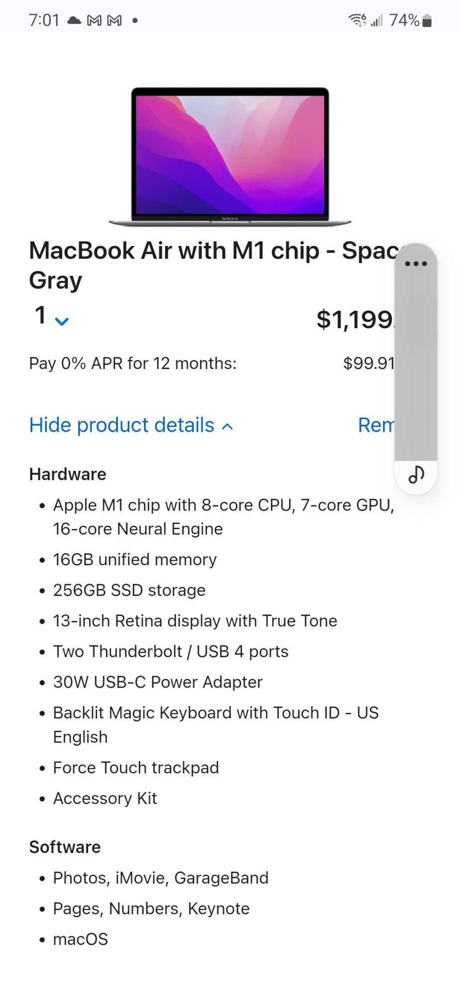Tap the music note media volume icon
This screenshot has width=460, height=996.
(416, 475)
